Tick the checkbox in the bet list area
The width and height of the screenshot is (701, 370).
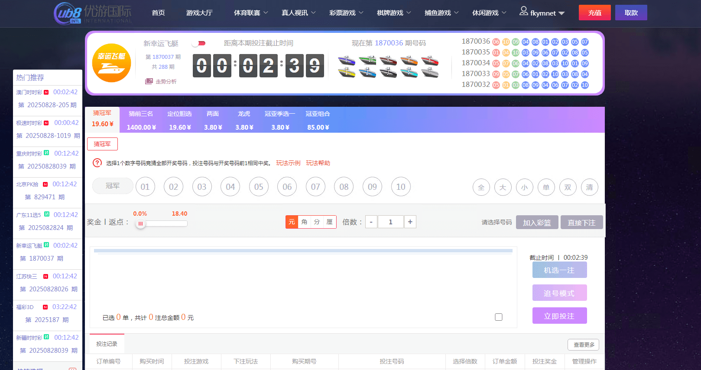[x=499, y=317]
